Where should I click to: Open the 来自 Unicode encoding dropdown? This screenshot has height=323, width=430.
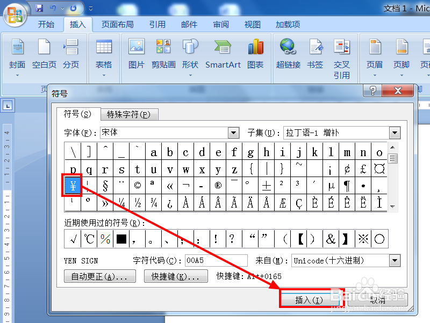click(395, 261)
